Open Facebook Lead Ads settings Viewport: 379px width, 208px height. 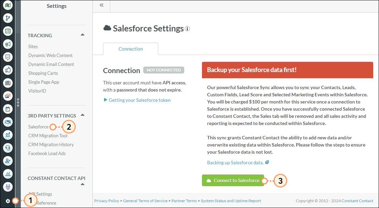(47, 153)
